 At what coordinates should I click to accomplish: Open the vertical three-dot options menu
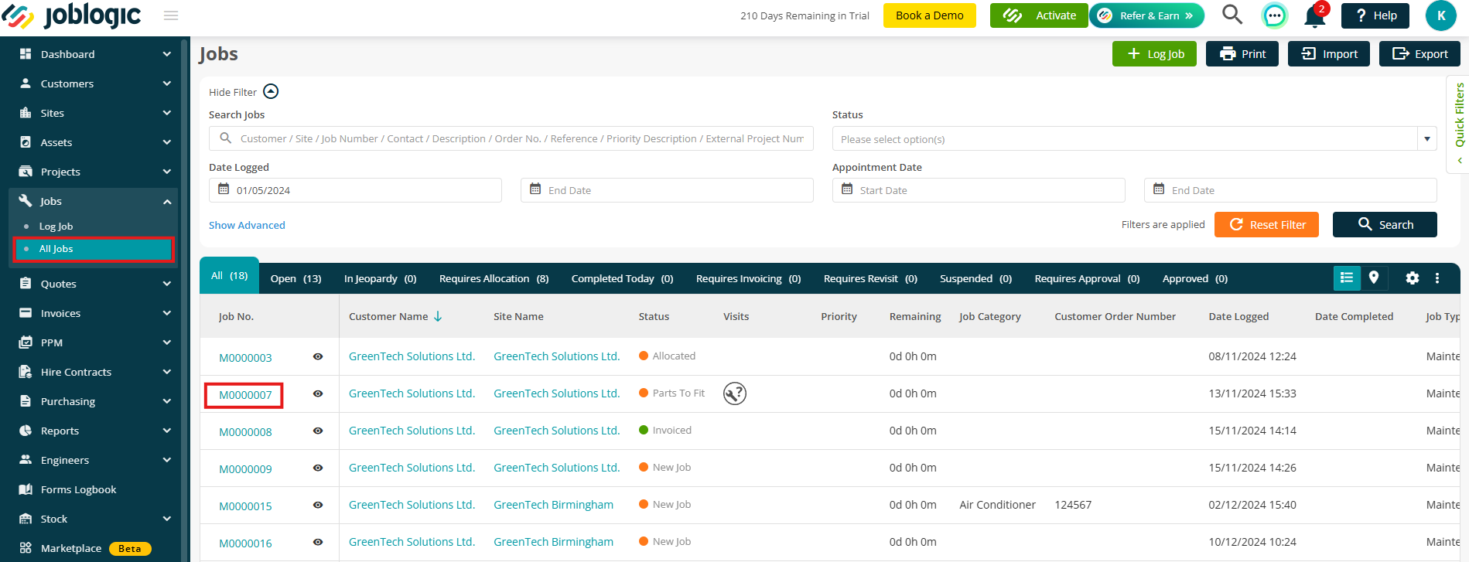click(1437, 278)
